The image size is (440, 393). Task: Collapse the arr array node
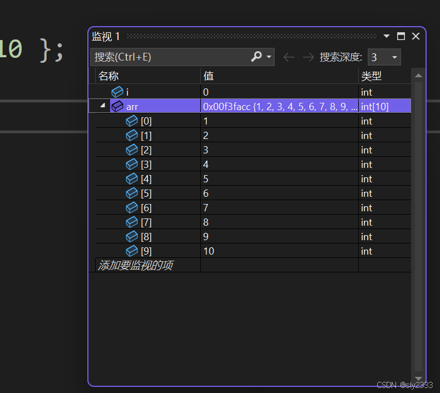pyautogui.click(x=103, y=106)
